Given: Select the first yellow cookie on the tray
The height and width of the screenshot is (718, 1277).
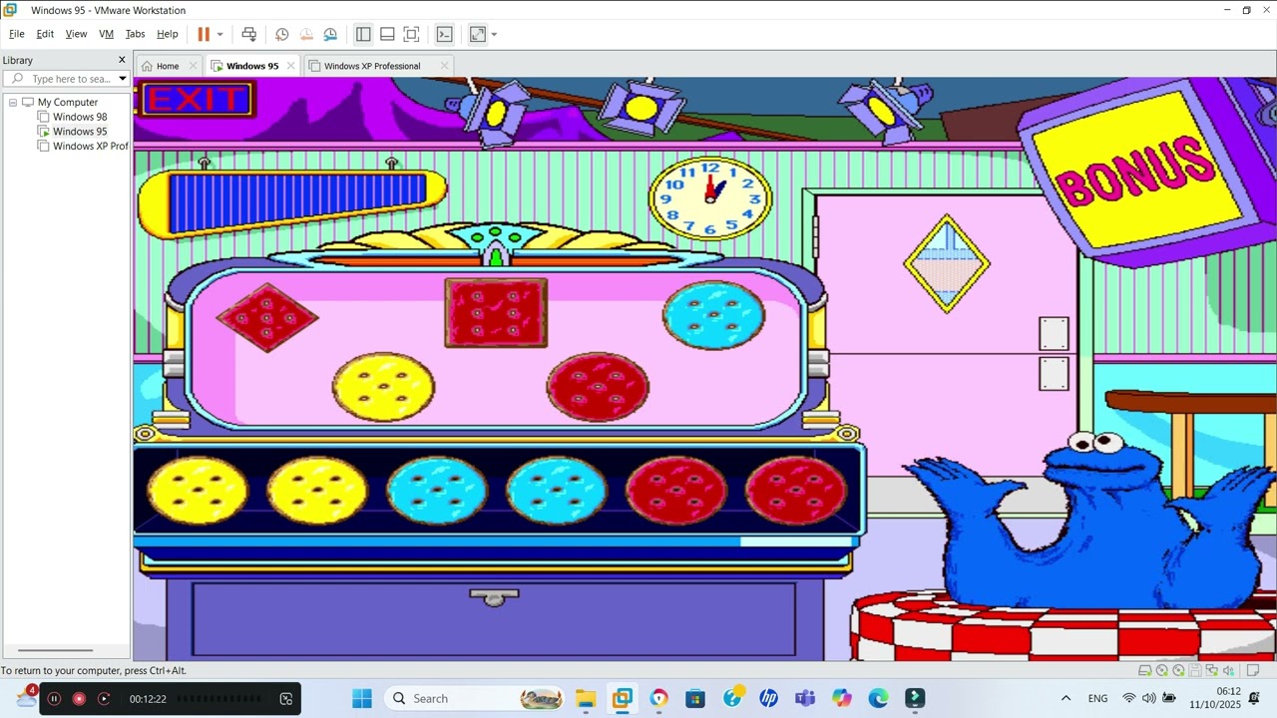Looking at the screenshot, I should click(198, 491).
